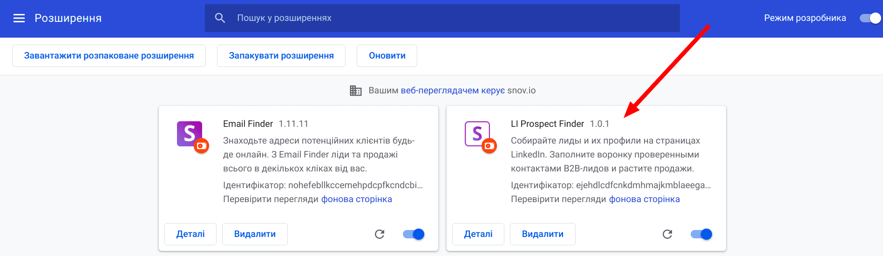The image size is (883, 256).
Task: Open 'Деталі' for Email Finder
Action: (x=190, y=234)
